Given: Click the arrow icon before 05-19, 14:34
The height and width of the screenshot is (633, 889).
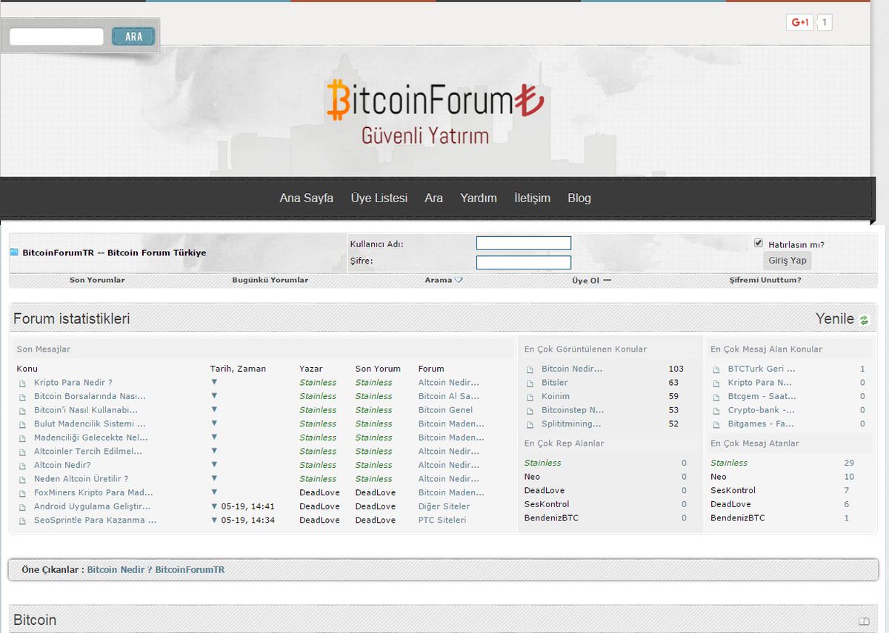Looking at the screenshot, I should 214,520.
